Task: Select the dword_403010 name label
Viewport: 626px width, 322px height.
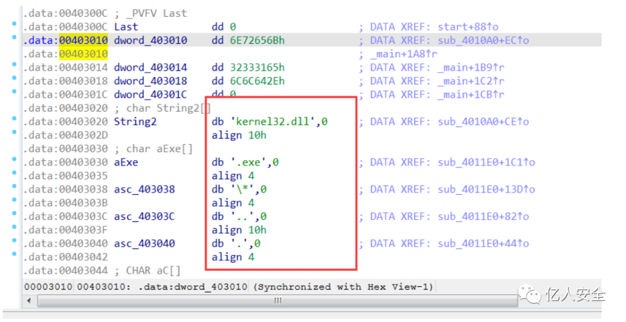Action: tap(151, 40)
